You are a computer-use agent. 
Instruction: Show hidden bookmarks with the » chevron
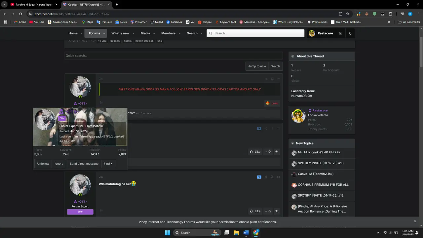point(389,22)
